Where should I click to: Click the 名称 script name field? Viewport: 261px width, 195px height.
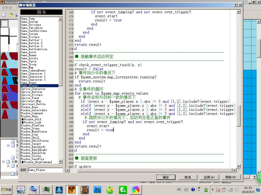click(45, 170)
